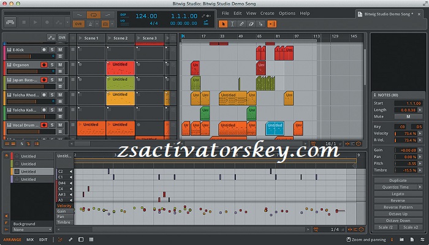Open the Create menu

coord(267,13)
